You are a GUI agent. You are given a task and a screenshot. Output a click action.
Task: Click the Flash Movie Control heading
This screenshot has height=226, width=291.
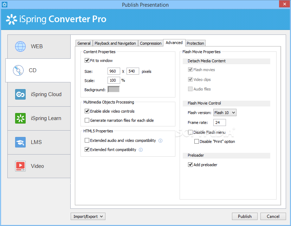pos(204,103)
